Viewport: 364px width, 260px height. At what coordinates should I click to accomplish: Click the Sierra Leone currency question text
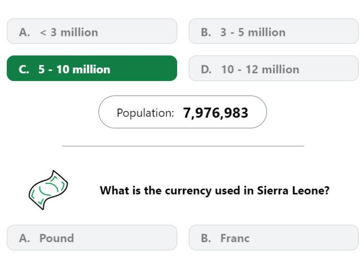pyautogui.click(x=215, y=191)
